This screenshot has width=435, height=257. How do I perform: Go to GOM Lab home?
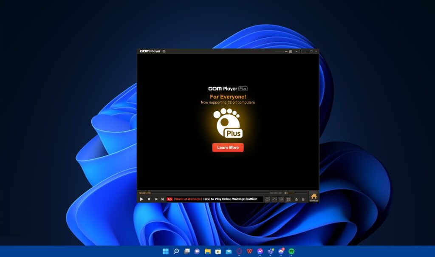coord(314,197)
